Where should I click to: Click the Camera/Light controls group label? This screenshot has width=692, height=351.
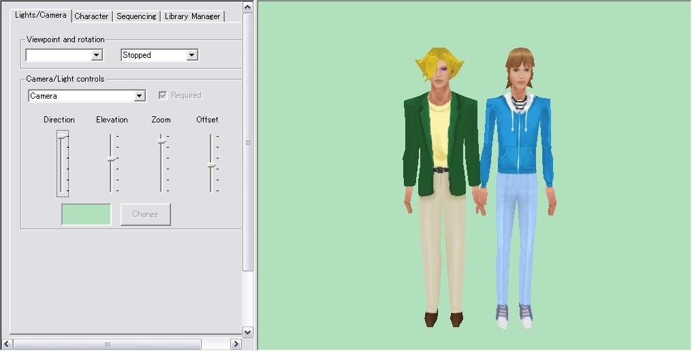tap(65, 79)
